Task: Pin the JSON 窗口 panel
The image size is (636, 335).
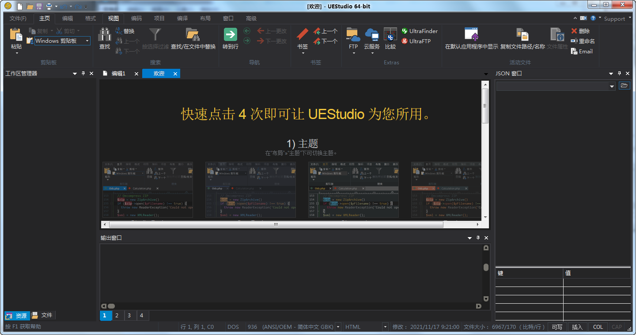Action: point(620,74)
